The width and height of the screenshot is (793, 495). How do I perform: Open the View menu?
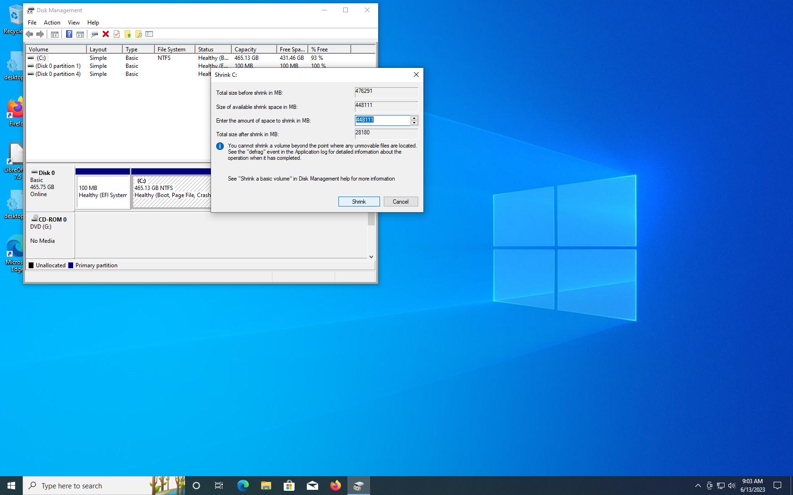[x=74, y=23]
